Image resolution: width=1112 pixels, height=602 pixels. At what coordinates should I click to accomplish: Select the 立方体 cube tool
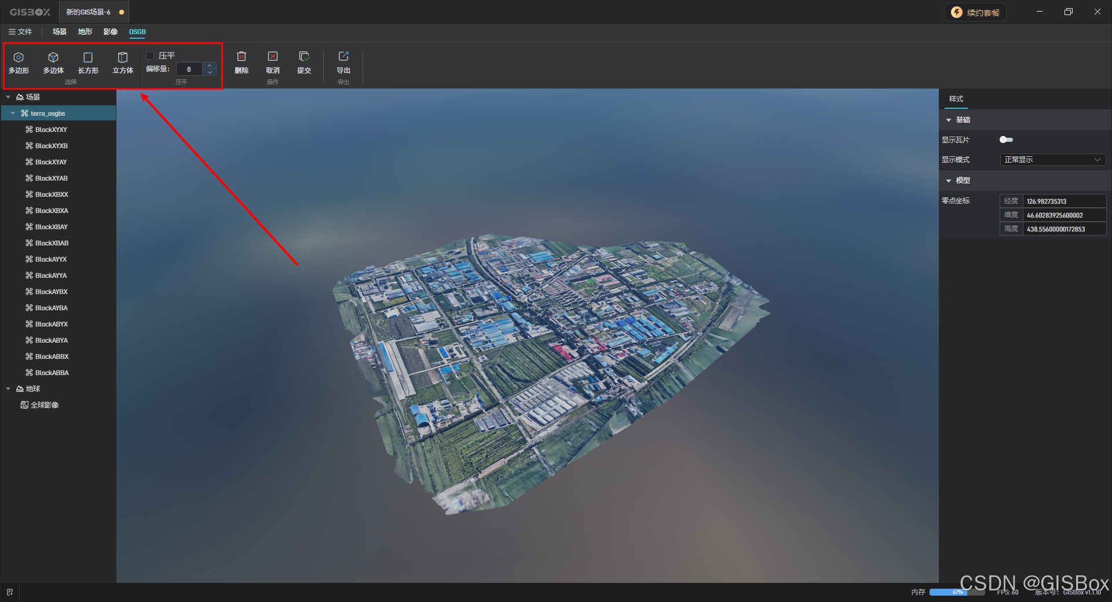click(x=123, y=63)
